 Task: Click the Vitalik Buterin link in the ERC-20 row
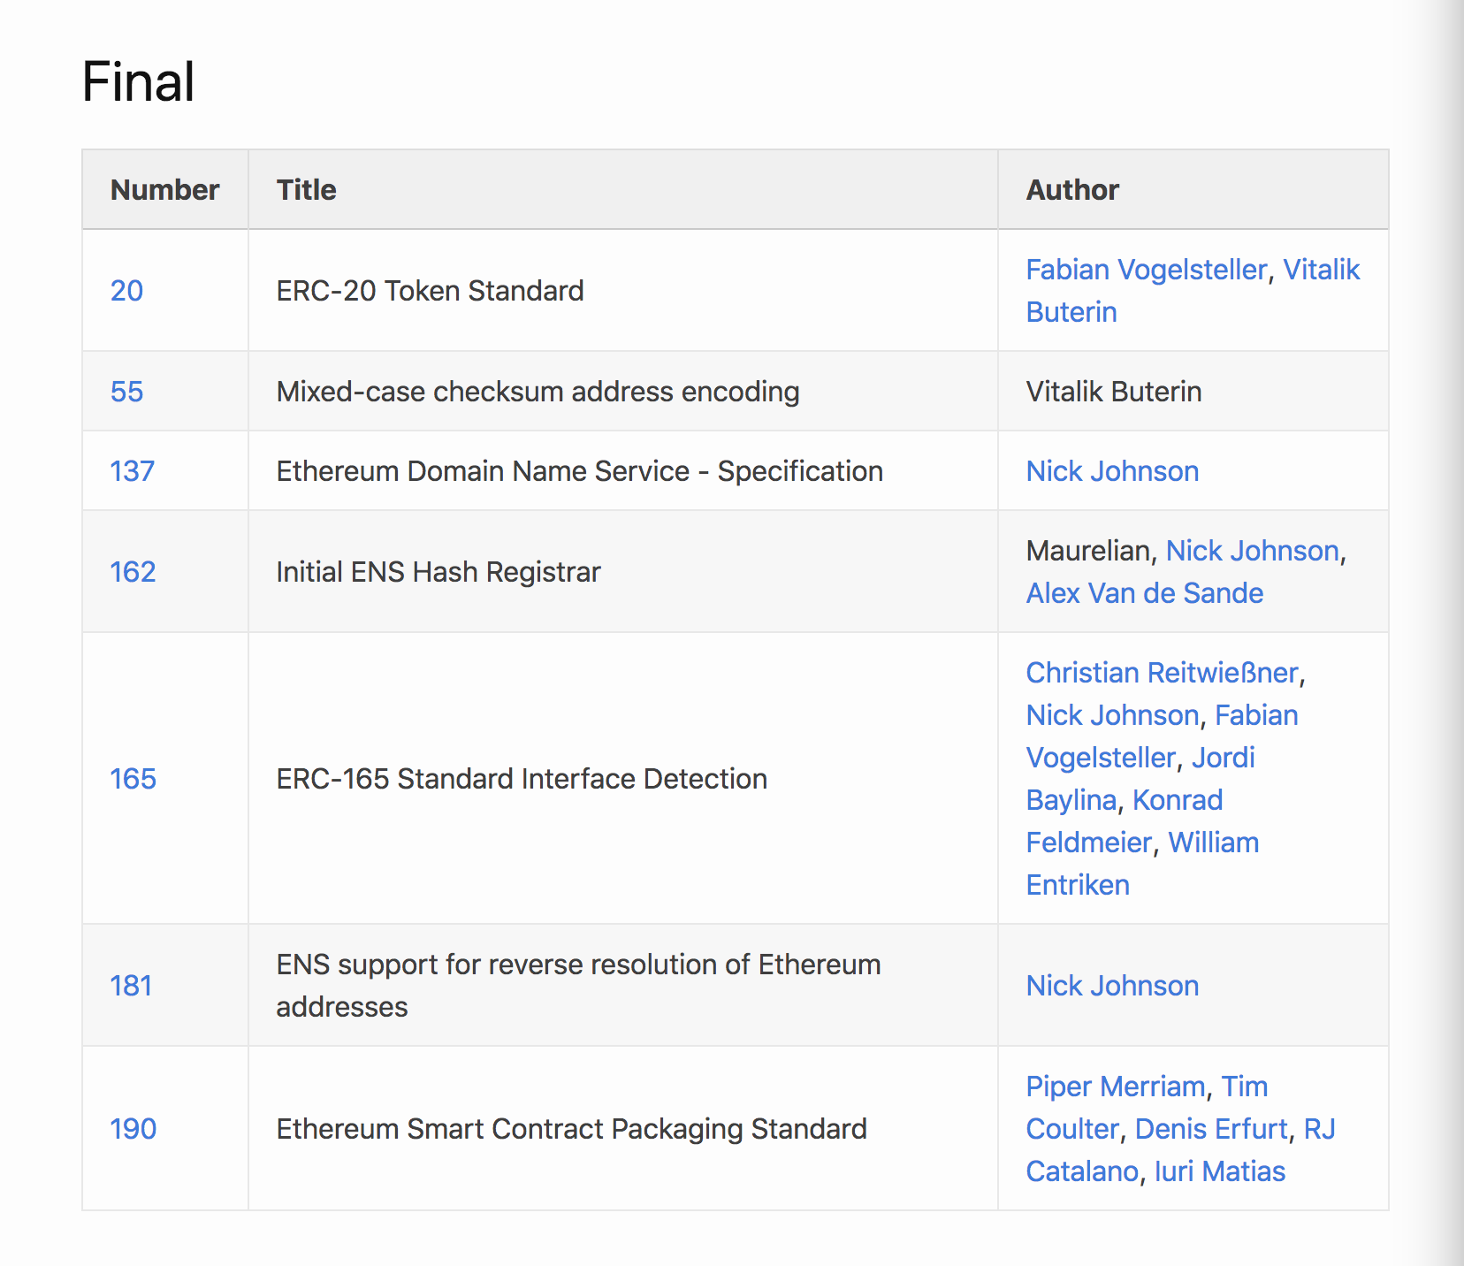1321,270
